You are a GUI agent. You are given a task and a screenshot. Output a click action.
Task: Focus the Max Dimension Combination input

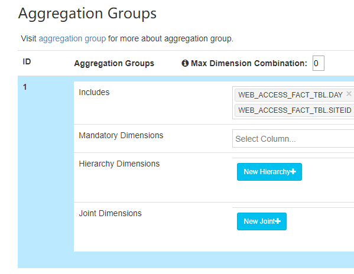coord(319,63)
